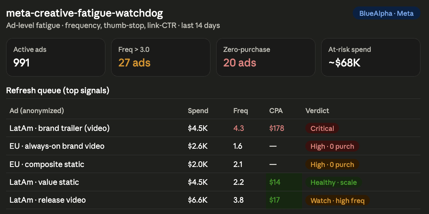Click the red High · 0 purch badge
429x214 pixels.
(332, 146)
